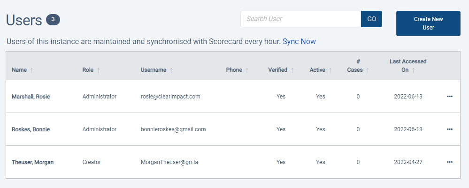This screenshot has height=188, width=469.
Task: Sort table by Role arrow
Action: [x=98, y=70]
